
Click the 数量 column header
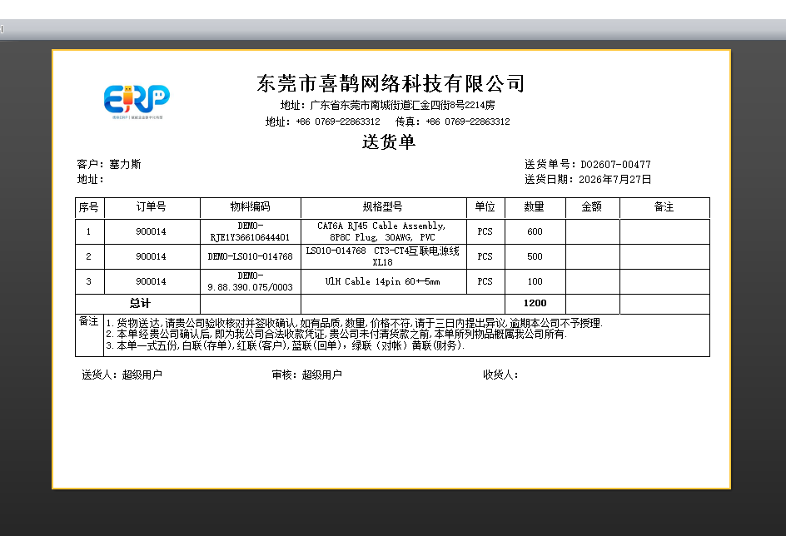click(x=535, y=207)
